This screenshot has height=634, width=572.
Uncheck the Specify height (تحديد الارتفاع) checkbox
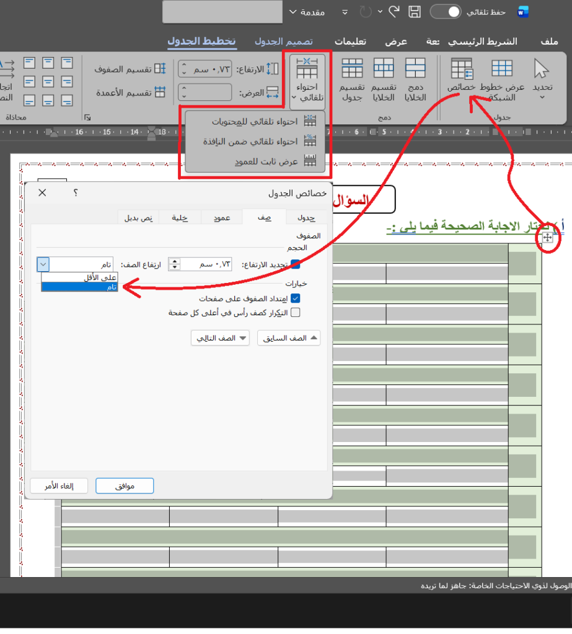(x=295, y=264)
